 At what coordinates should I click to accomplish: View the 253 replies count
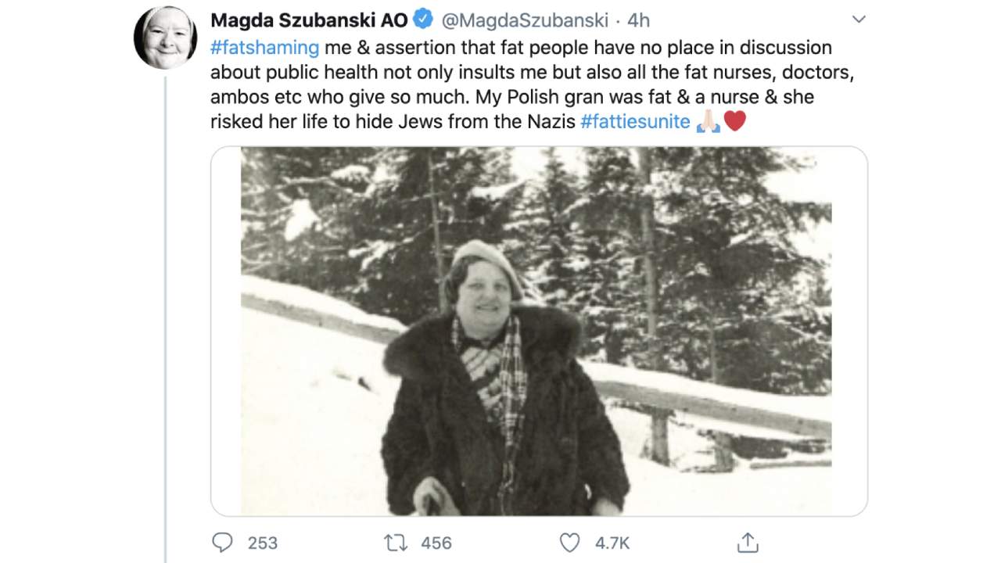[262, 543]
